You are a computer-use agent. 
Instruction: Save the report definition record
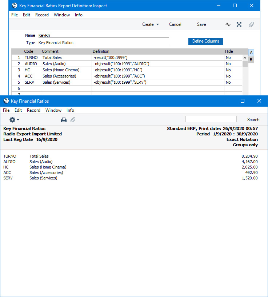[201, 24]
